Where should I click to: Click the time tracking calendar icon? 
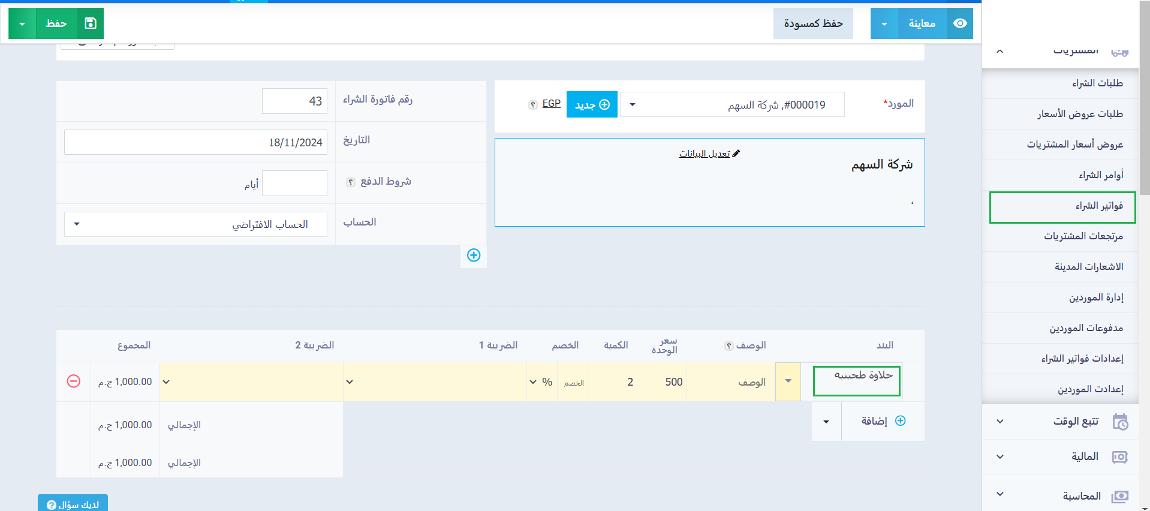1119,422
